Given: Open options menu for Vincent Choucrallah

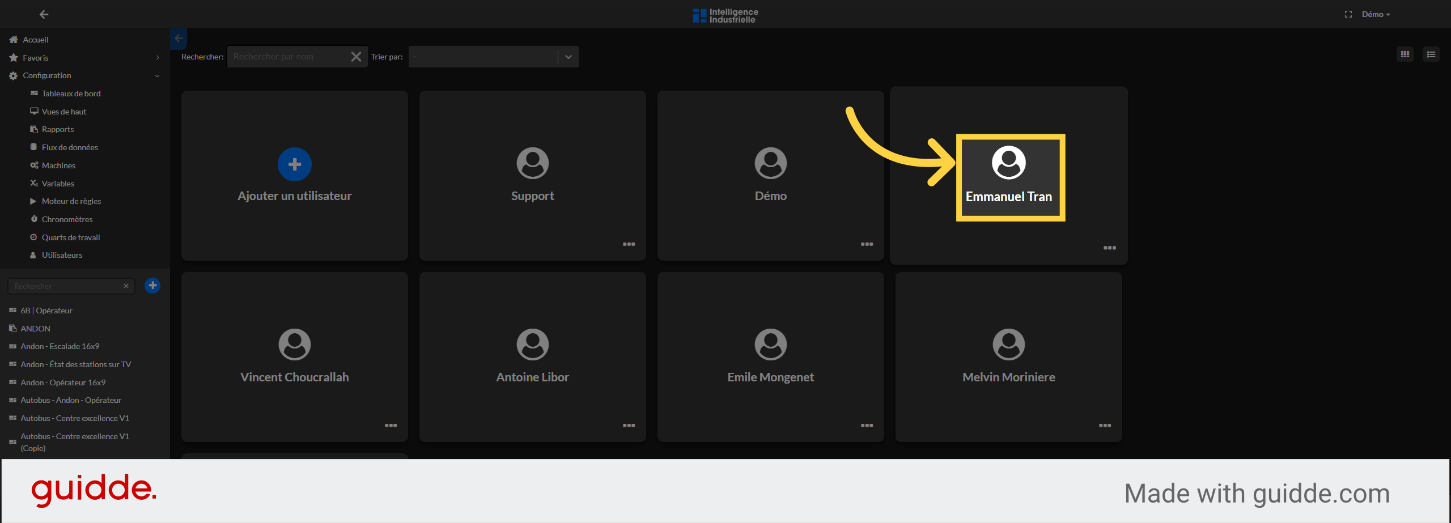Looking at the screenshot, I should pos(391,426).
